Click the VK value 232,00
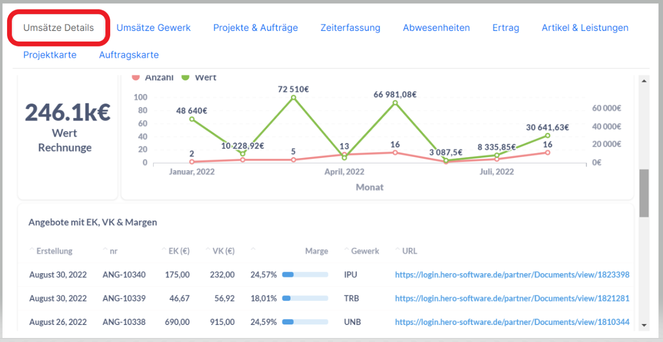 222,274
